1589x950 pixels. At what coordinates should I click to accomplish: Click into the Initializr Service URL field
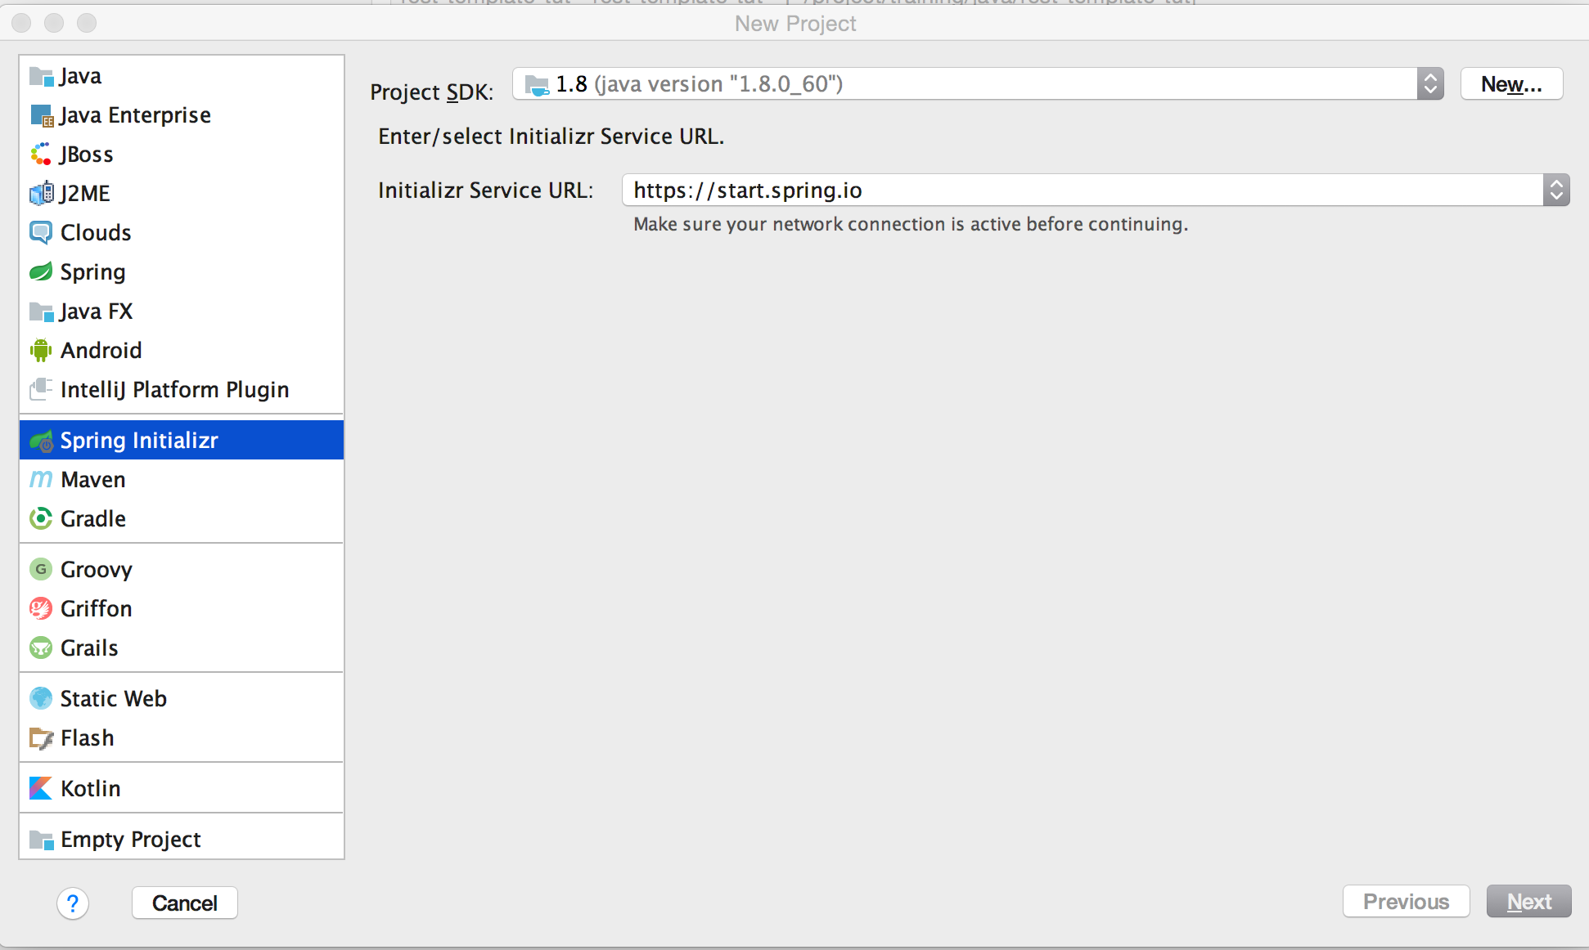click(1083, 190)
